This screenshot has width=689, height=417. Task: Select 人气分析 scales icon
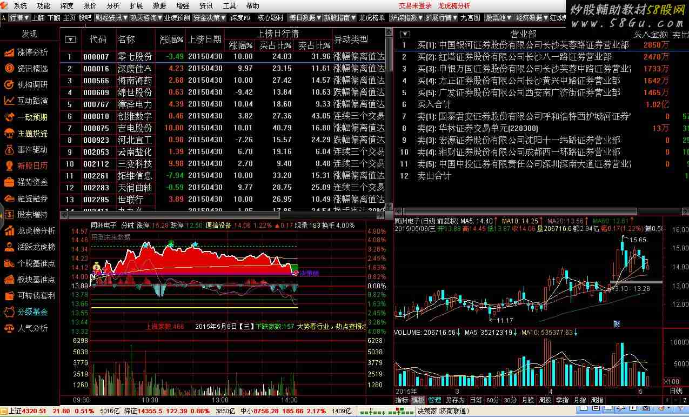(9, 328)
